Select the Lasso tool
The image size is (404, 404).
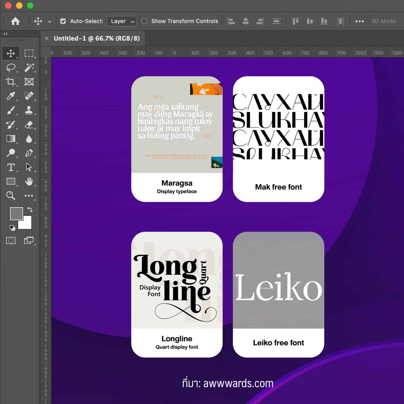[11, 68]
